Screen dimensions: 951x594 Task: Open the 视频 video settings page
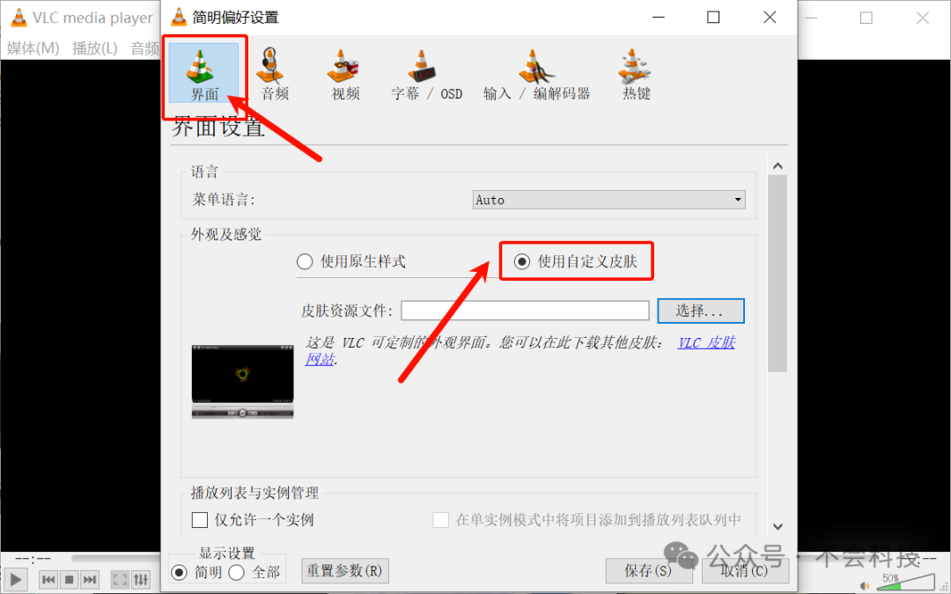343,74
